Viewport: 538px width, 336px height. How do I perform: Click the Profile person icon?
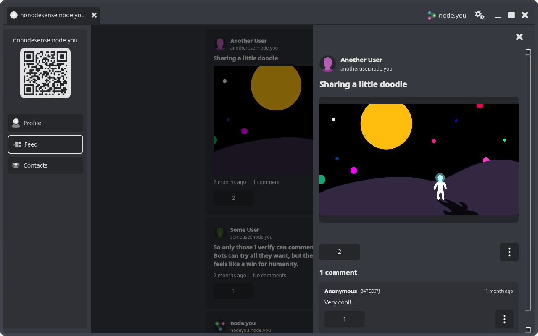(x=16, y=123)
